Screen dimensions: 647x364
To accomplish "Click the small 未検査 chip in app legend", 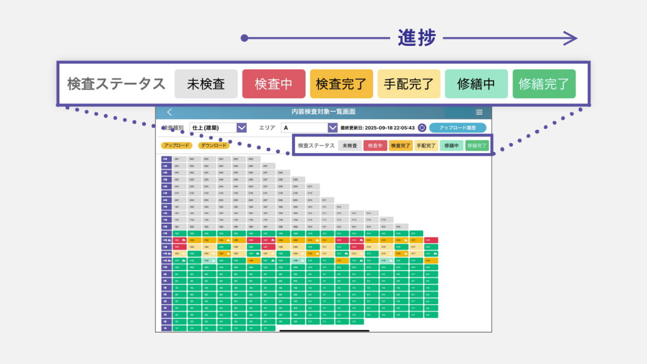I will 349,146.
